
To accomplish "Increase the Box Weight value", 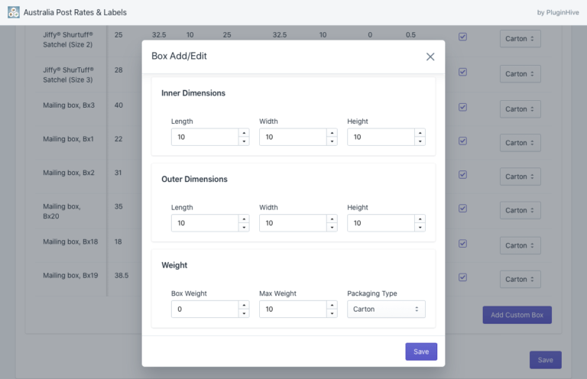I will pyautogui.click(x=244, y=305).
